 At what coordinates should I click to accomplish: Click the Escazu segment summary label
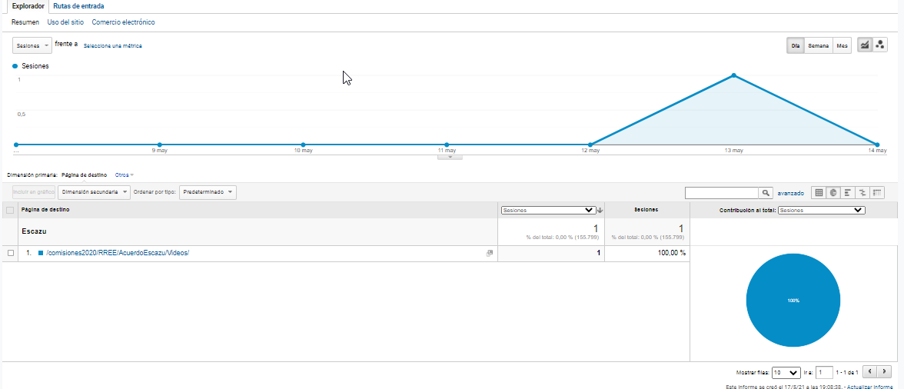click(34, 231)
